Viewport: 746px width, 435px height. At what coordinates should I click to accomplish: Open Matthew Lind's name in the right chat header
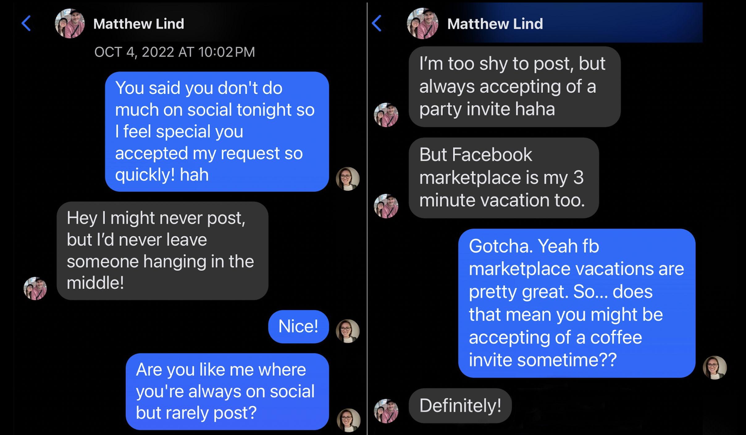click(x=495, y=24)
